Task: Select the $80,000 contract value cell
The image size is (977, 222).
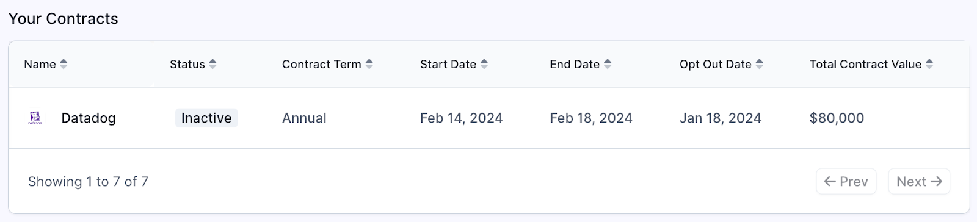Action: pyautogui.click(x=837, y=118)
